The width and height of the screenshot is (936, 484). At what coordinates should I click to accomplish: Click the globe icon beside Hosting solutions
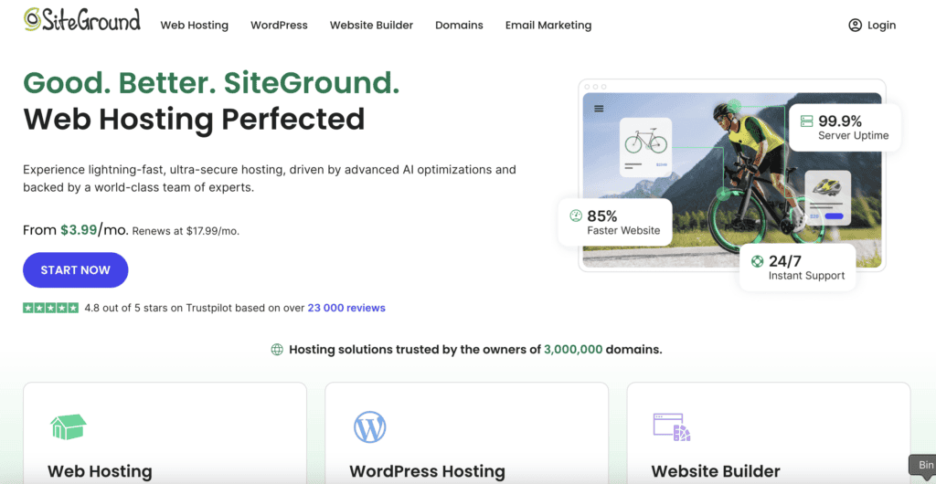pyautogui.click(x=277, y=349)
